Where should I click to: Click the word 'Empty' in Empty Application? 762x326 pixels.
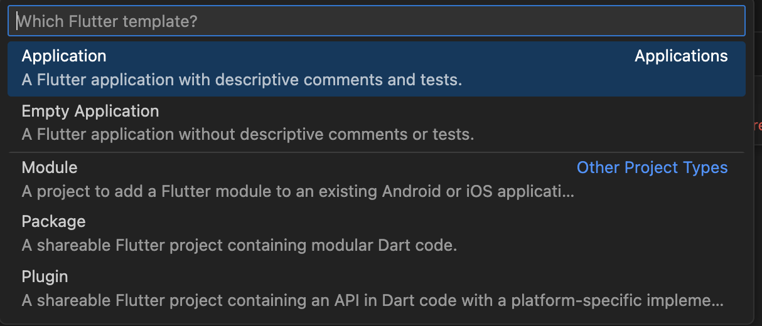[x=46, y=112]
